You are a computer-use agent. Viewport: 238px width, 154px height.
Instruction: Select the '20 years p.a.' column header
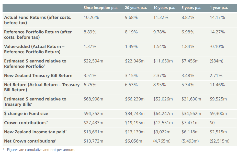[x=136, y=8]
